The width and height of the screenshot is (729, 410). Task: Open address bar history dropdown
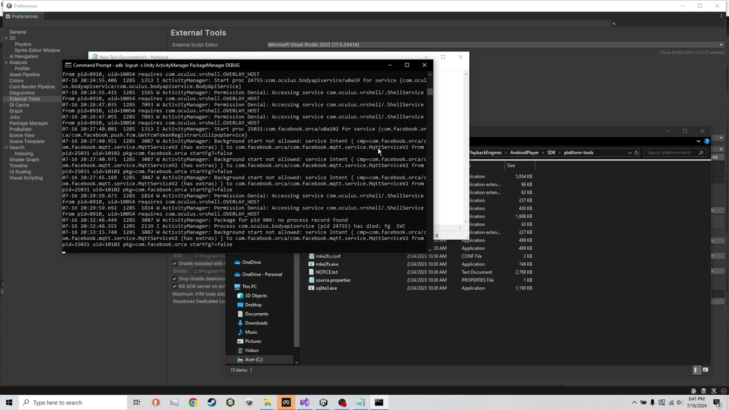pyautogui.click(x=629, y=153)
